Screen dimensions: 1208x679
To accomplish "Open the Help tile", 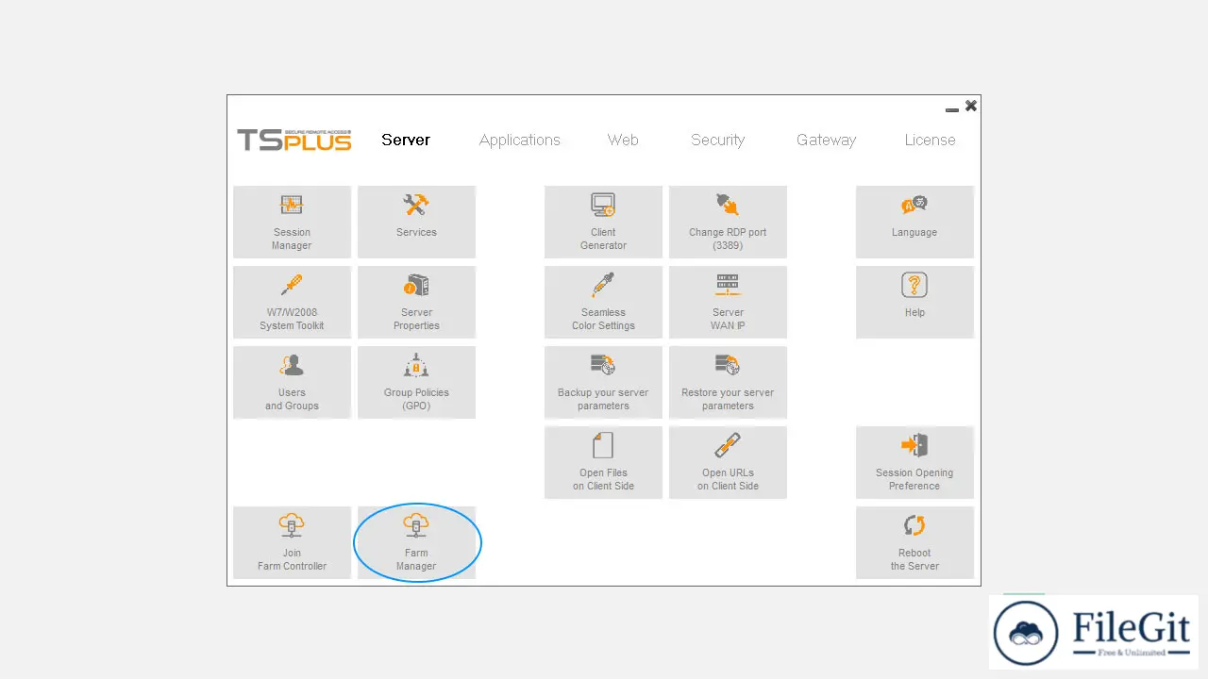I will (x=914, y=302).
